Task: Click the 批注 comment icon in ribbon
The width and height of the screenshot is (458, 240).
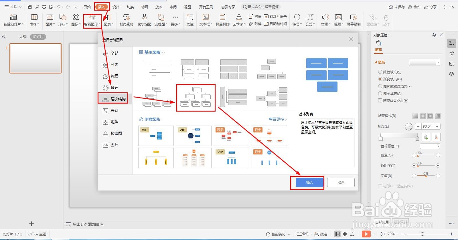Action: [190, 17]
